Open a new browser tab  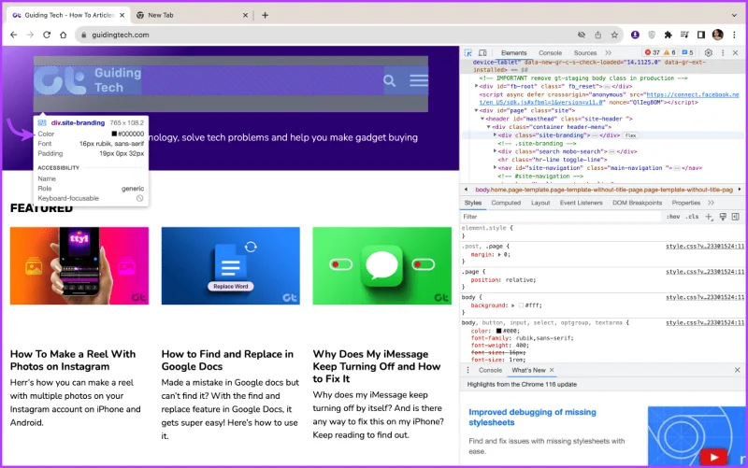(x=265, y=15)
